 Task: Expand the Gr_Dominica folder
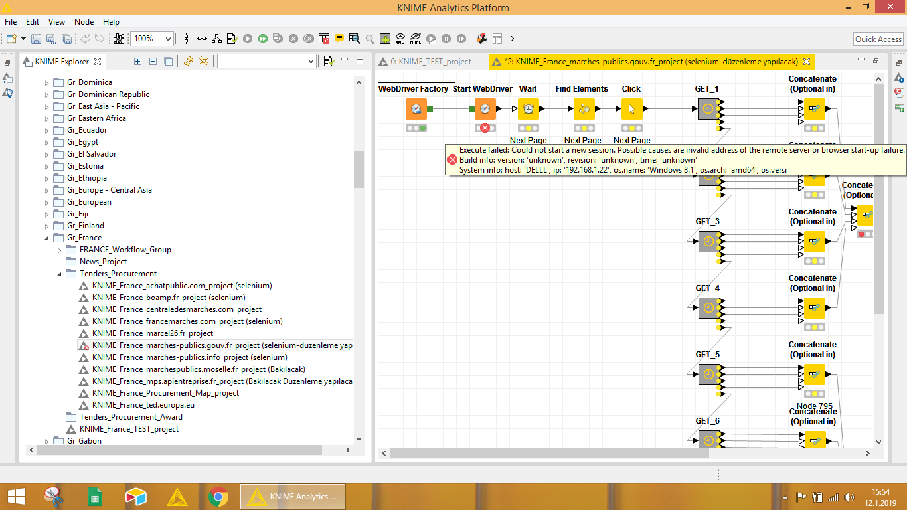[x=47, y=83]
